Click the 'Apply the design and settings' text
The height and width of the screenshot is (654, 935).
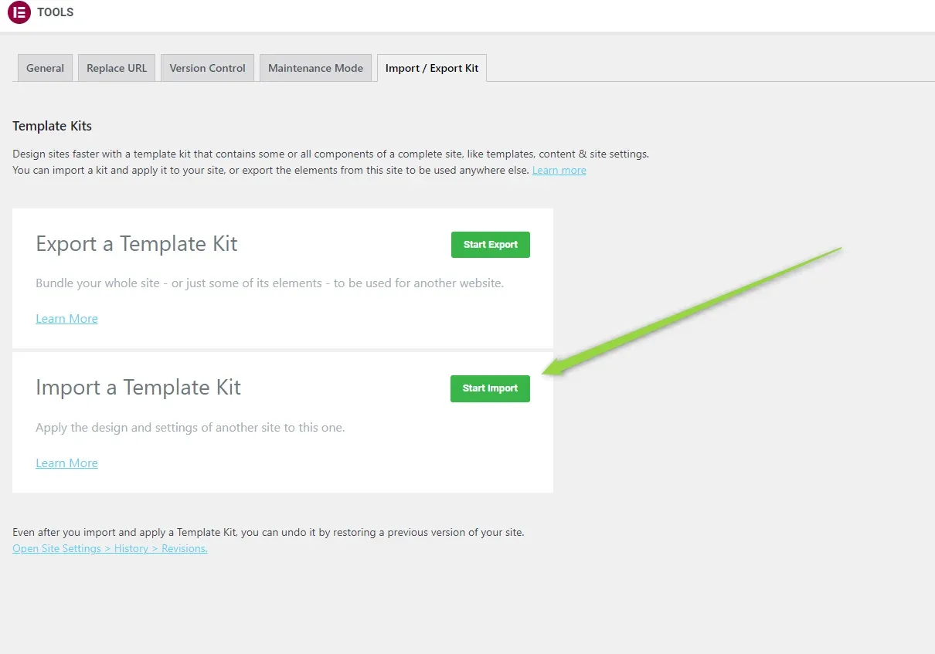(x=190, y=428)
